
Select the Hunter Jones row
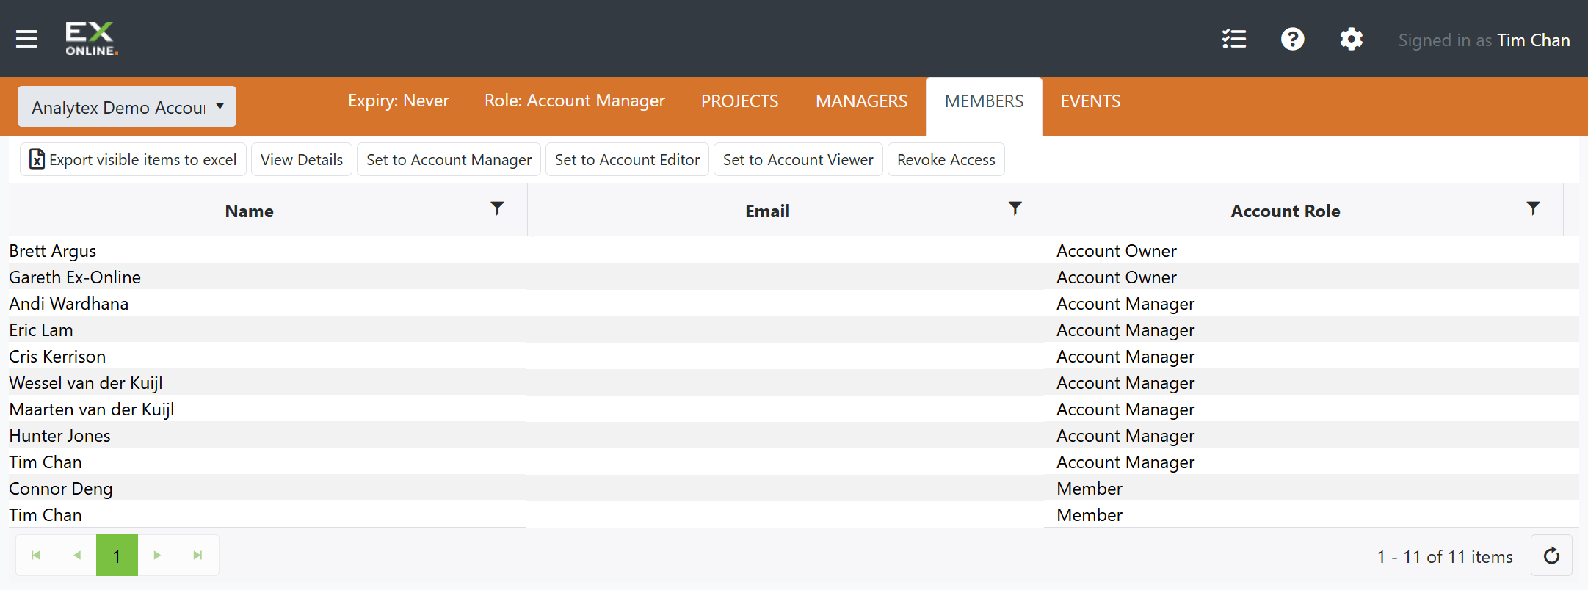click(794, 435)
